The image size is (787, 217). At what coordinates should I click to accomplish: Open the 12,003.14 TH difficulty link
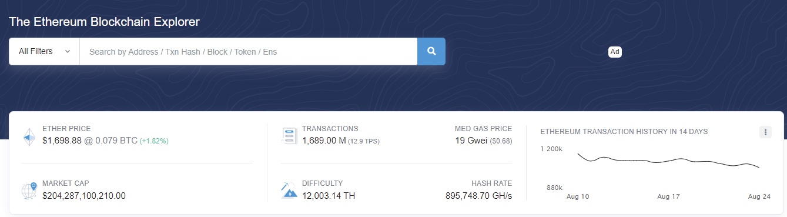[x=329, y=195]
